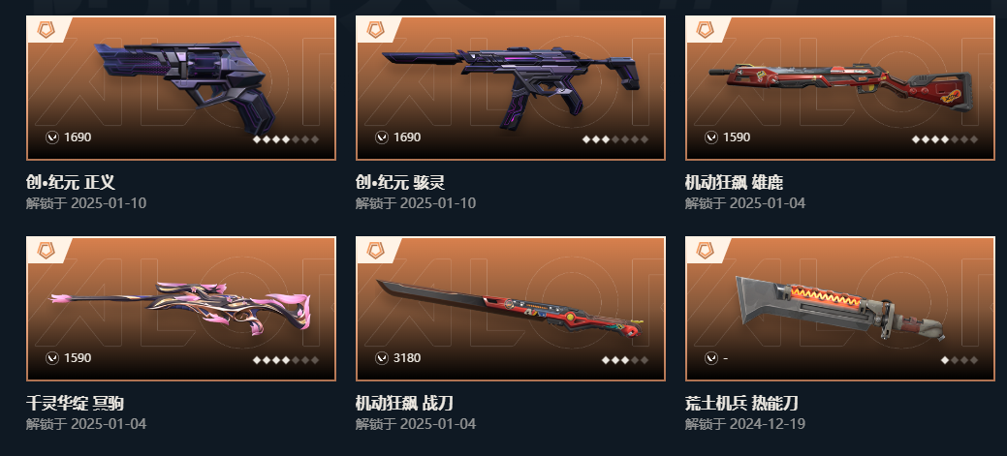The image size is (1007, 456).
Task: Click the tier badge icon on 创•纪元 骇灵 card
Action: (x=376, y=29)
